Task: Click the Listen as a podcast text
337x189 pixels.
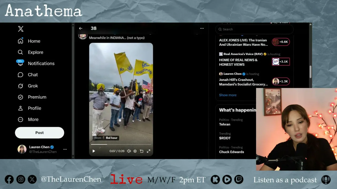Action: [x=285, y=180]
